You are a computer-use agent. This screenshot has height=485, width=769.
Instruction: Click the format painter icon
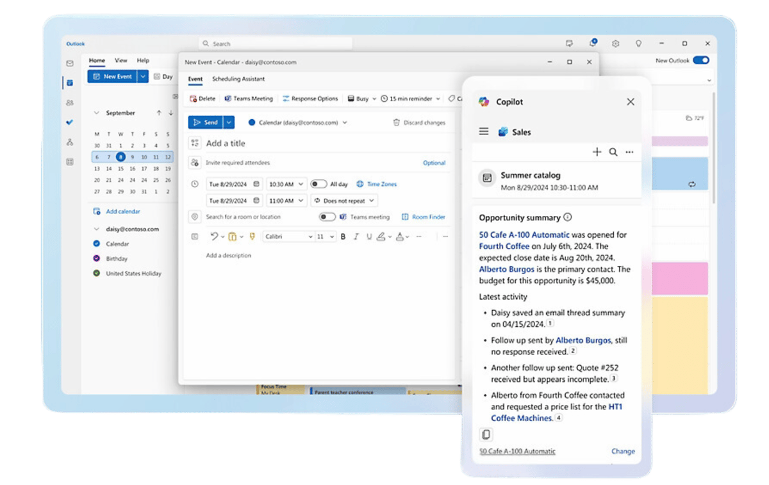252,236
